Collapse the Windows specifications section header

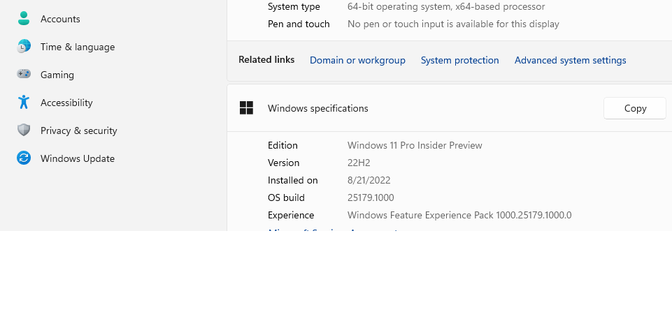[x=420, y=108]
